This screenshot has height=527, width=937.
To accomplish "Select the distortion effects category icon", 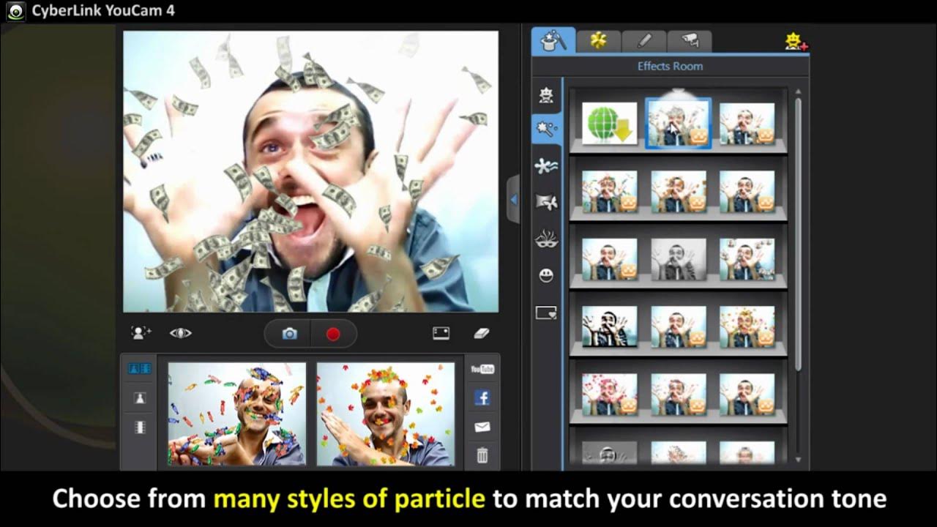I will [546, 202].
